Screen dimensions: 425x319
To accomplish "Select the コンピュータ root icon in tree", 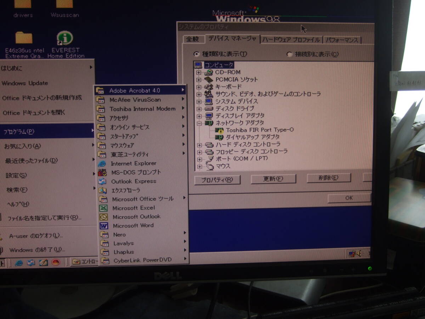I will point(198,65).
